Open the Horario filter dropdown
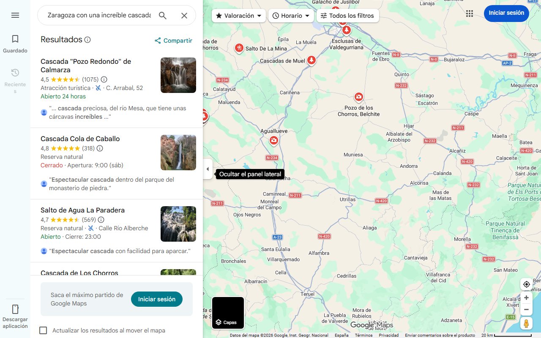Viewport: 541px width, 338px height. (291, 15)
